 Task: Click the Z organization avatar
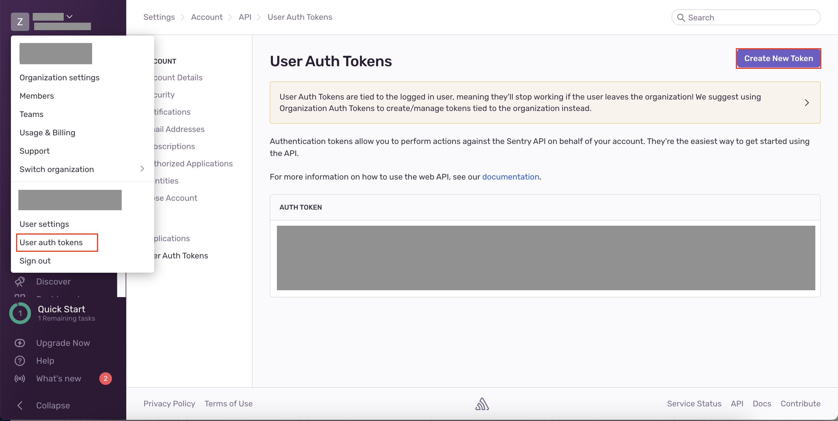tap(20, 22)
